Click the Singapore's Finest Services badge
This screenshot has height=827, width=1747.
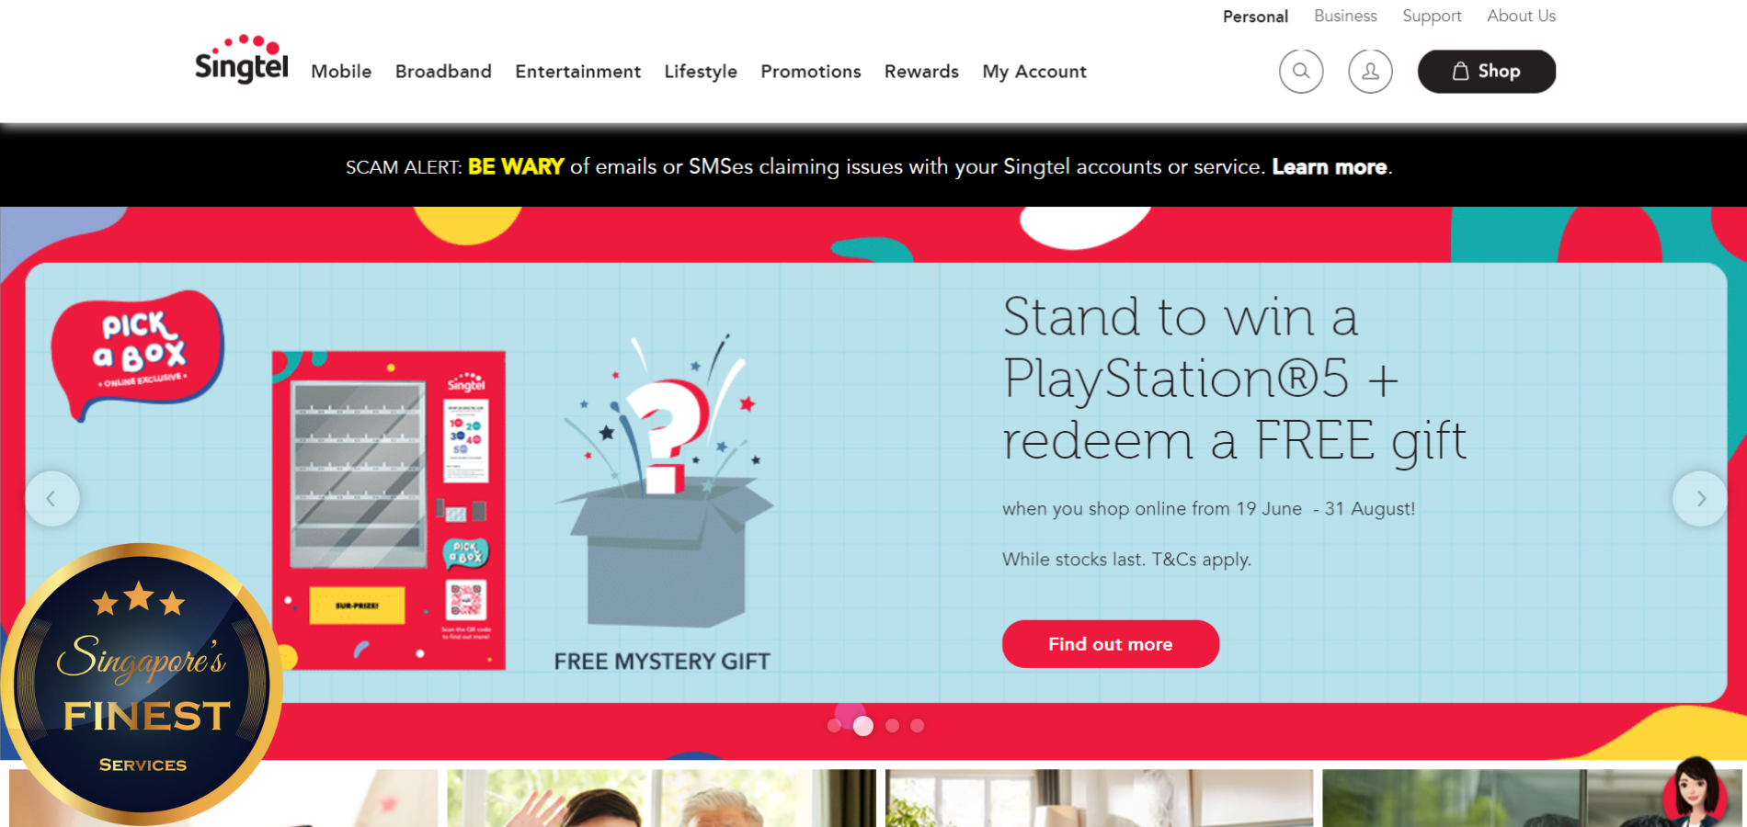pos(141,684)
